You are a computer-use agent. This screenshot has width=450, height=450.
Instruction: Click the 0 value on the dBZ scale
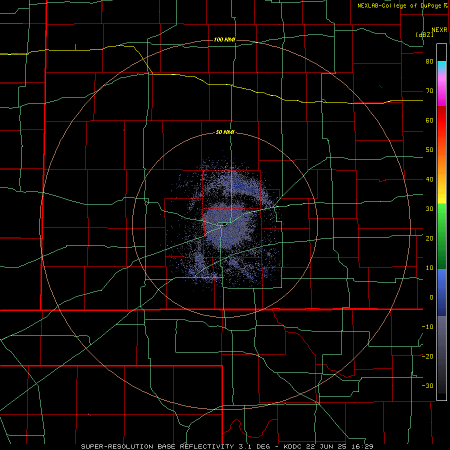pos(431,297)
